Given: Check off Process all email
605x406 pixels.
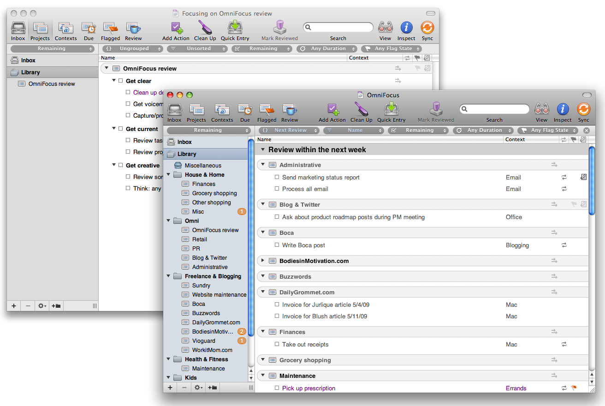Looking at the screenshot, I should tap(277, 189).
